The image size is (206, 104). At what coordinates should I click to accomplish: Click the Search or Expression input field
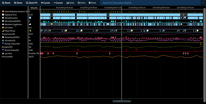pyautogui.click(x=149, y=3)
